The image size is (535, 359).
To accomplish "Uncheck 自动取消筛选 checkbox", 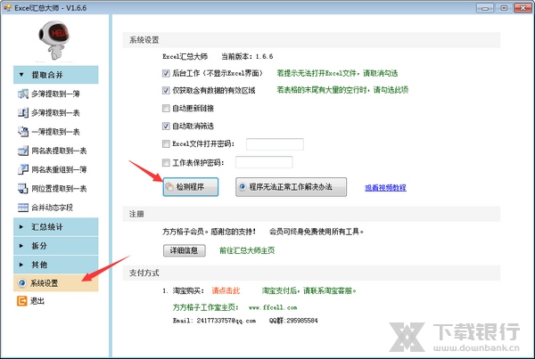I will 166,126.
